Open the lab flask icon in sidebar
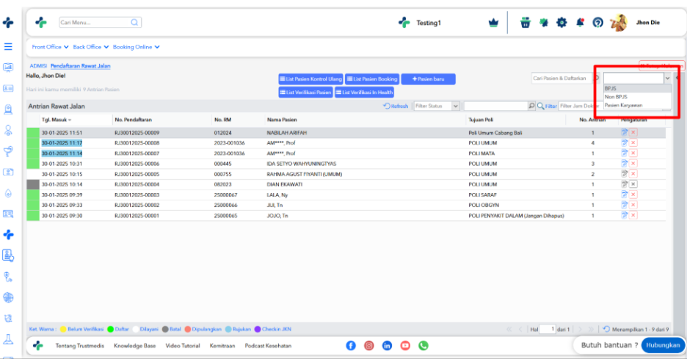 tap(8, 339)
